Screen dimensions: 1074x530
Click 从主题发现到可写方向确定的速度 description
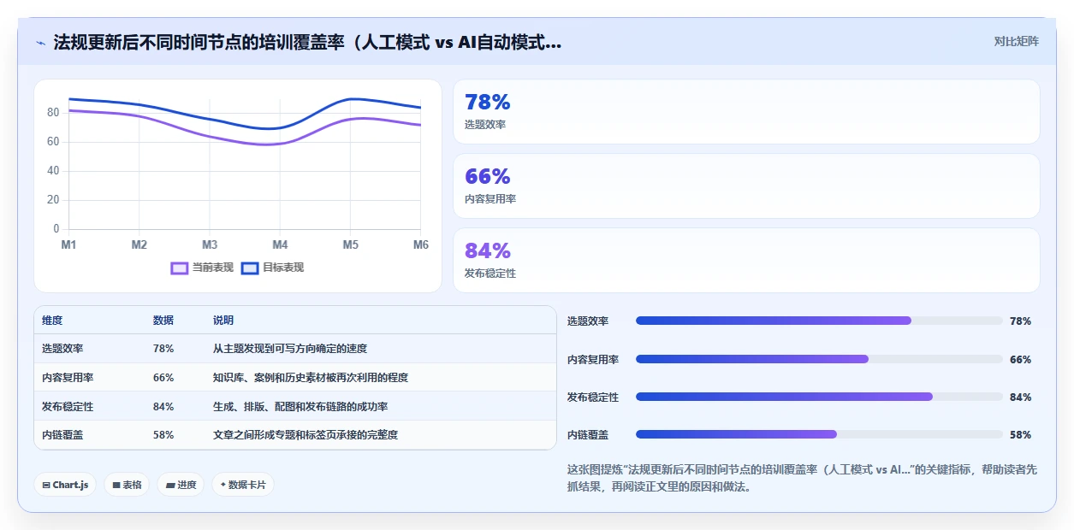click(x=290, y=349)
